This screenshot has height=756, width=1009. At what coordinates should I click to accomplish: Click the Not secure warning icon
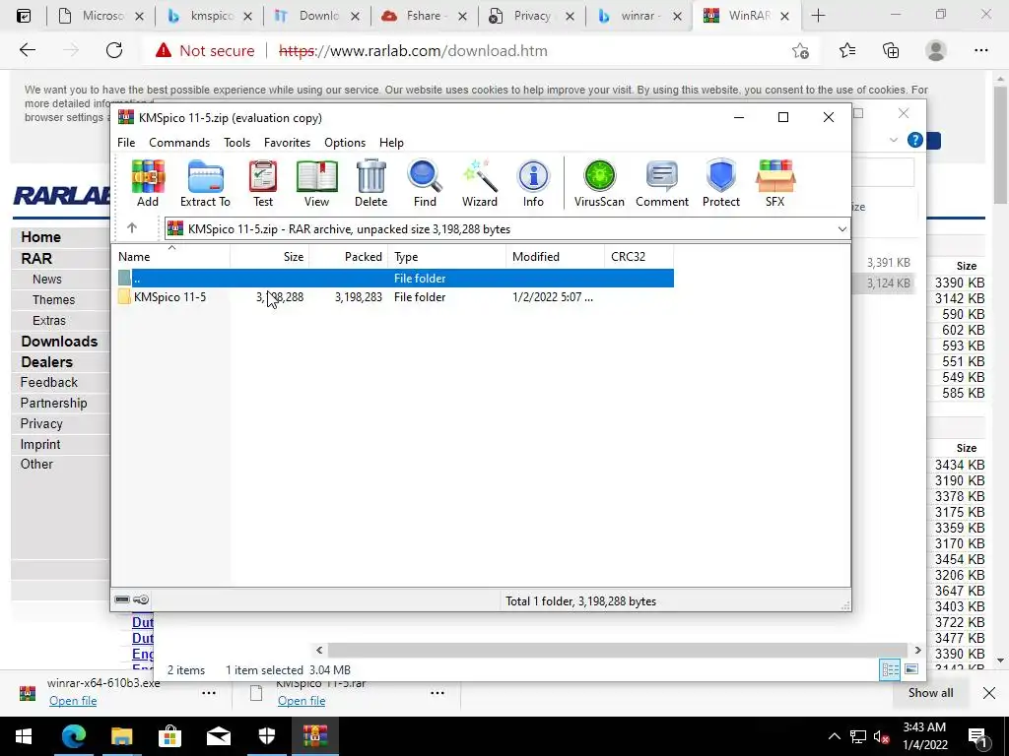(164, 50)
